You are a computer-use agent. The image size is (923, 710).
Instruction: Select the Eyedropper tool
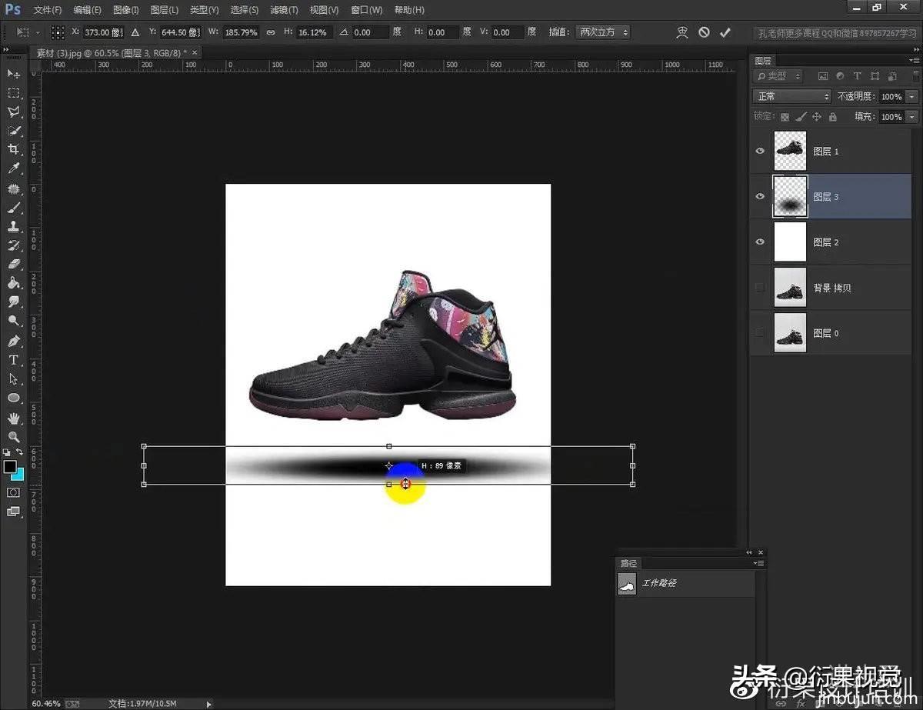(14, 168)
